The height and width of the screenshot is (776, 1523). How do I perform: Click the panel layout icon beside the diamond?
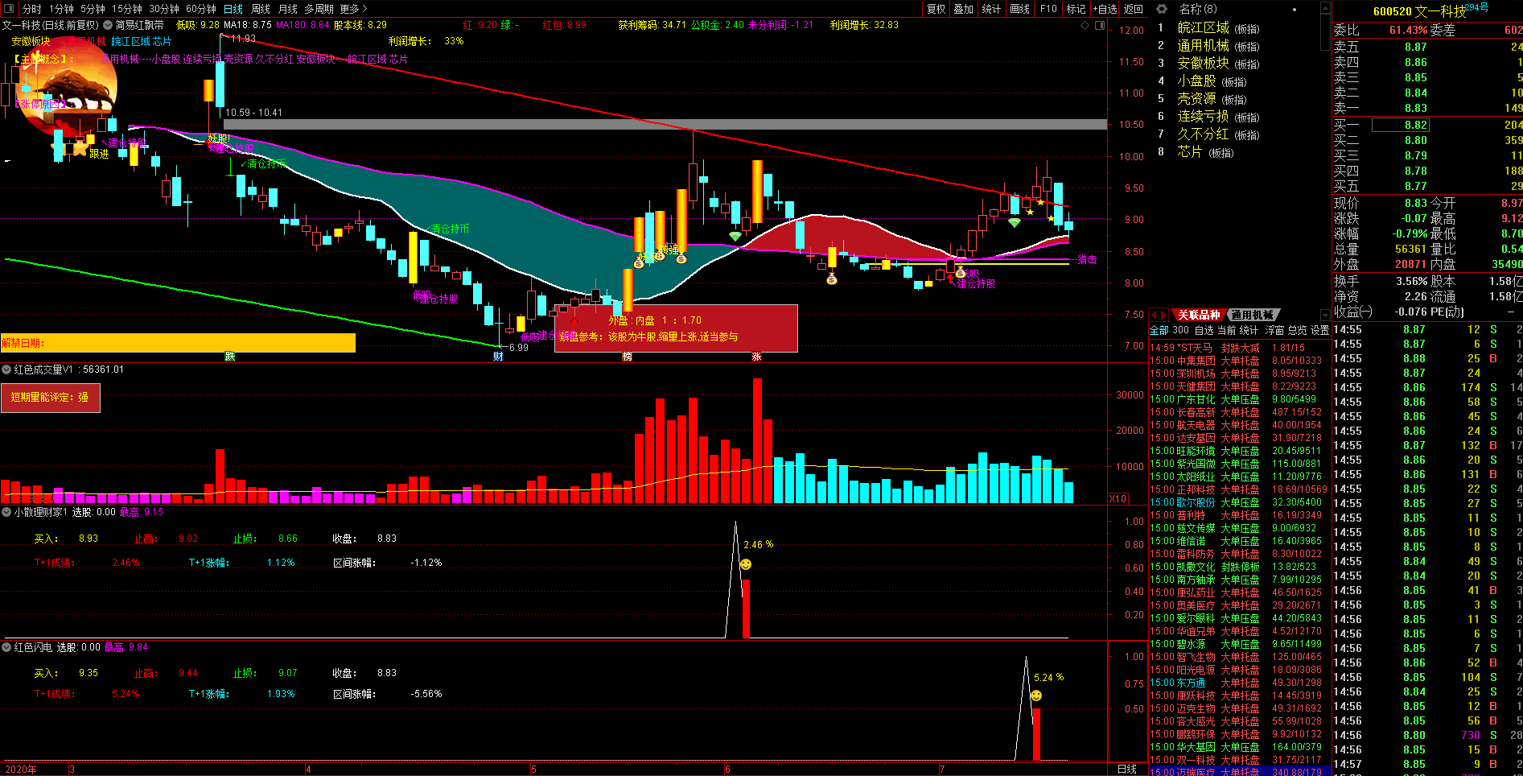pyautogui.click(x=1099, y=26)
